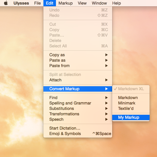Screen dimensions: 157x157
Task: Convert markup to Minimark
Action: pyautogui.click(x=131, y=103)
